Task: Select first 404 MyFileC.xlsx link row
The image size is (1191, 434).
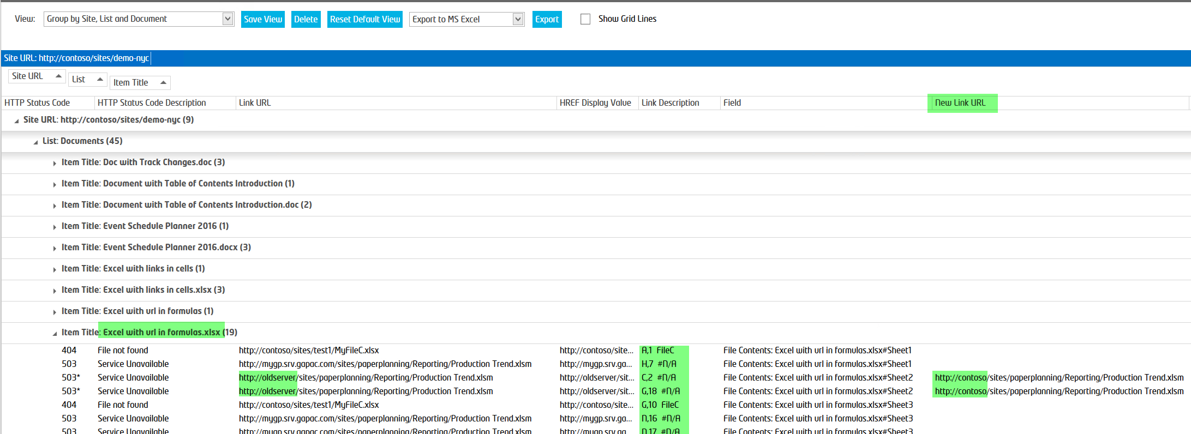Action: click(x=309, y=350)
